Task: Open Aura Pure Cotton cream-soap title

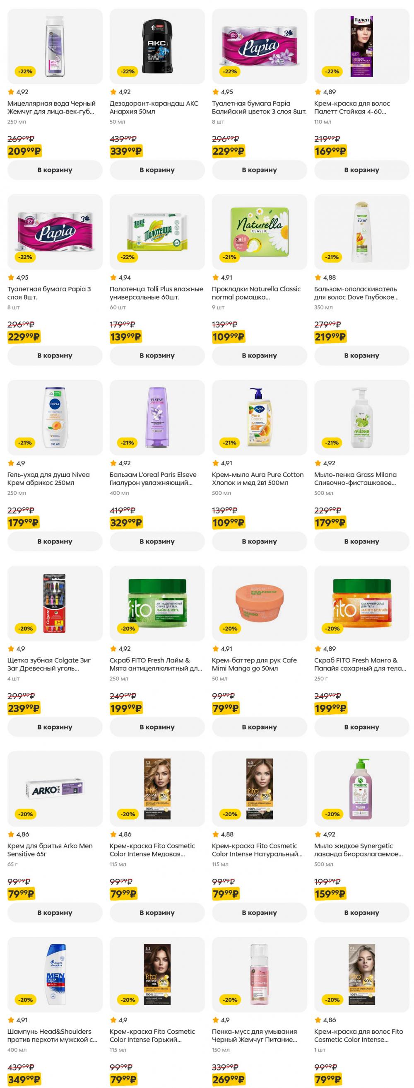Action: (x=258, y=479)
